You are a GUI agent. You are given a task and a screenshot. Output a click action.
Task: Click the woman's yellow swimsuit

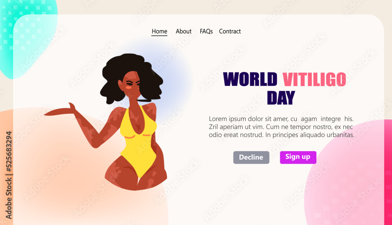138,142
